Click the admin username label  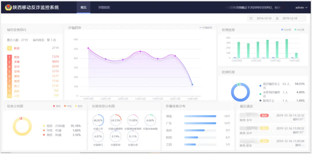(300, 8)
